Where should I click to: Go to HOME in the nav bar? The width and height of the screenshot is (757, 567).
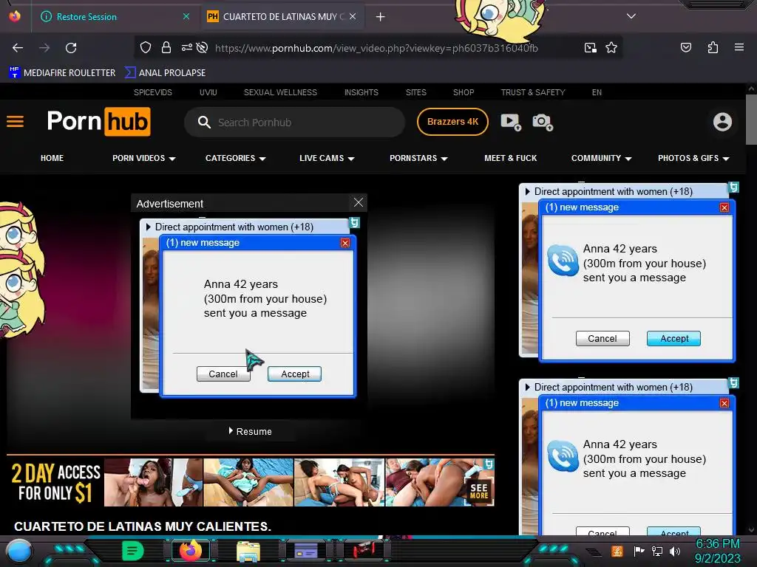[x=52, y=158]
